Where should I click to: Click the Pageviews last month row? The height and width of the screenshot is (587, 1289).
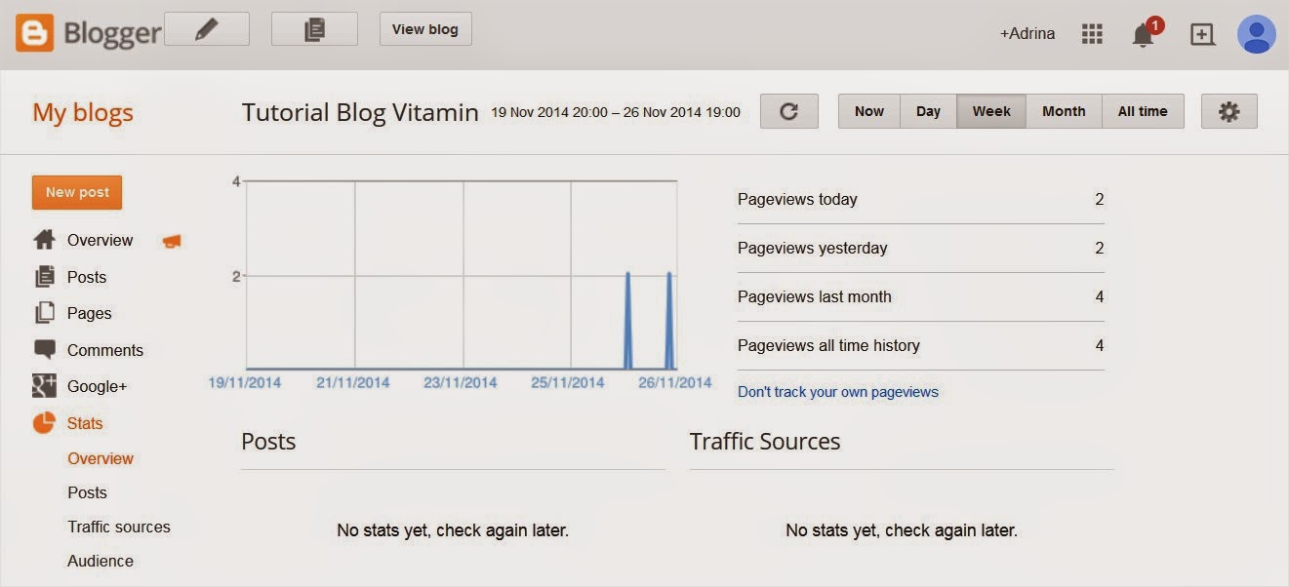pos(921,296)
